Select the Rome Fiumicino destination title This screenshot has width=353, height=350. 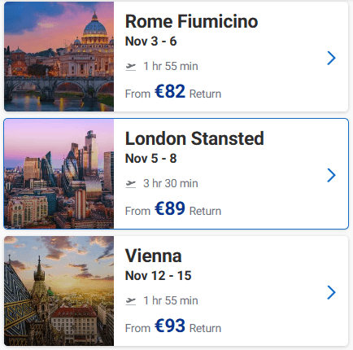click(x=191, y=21)
